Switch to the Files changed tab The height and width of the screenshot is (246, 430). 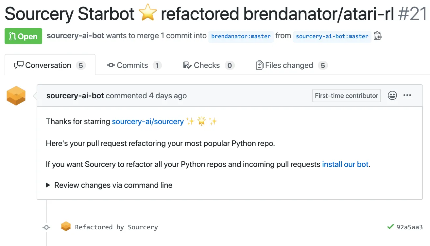tap(289, 65)
